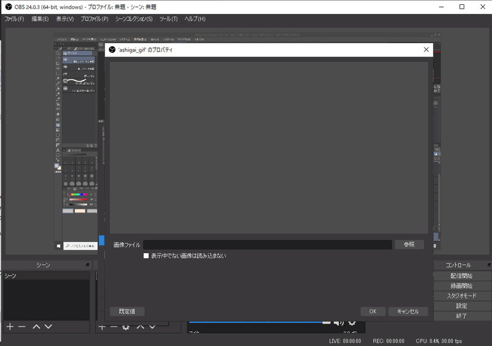
Task: Toggle スタジオモード
Action: tap(461, 296)
